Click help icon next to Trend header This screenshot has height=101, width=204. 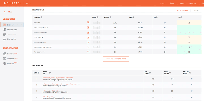98,17
